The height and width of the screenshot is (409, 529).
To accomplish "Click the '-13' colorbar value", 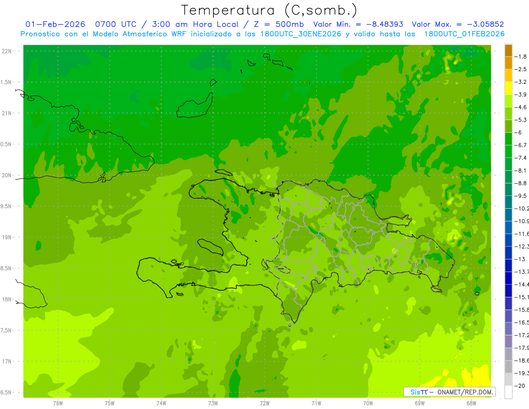I will point(520,259).
